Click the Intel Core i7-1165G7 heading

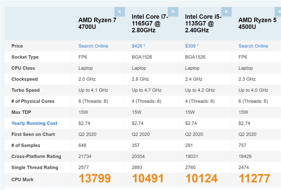[x=150, y=24]
